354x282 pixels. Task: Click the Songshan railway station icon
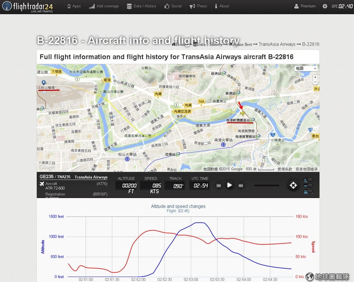point(127,159)
